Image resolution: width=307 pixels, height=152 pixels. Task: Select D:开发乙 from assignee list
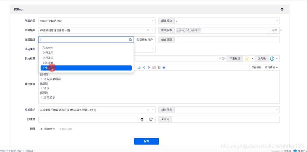coord(86,58)
